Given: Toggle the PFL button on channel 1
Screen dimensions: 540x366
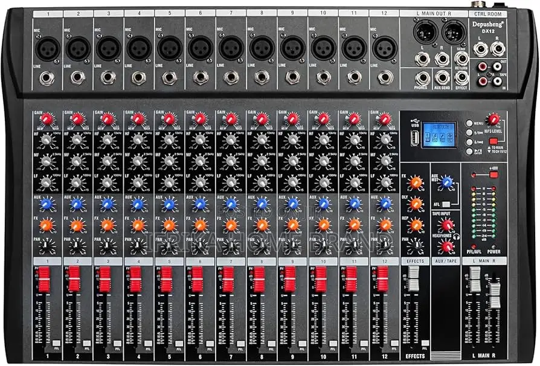Looking at the screenshot, I should [57, 343].
